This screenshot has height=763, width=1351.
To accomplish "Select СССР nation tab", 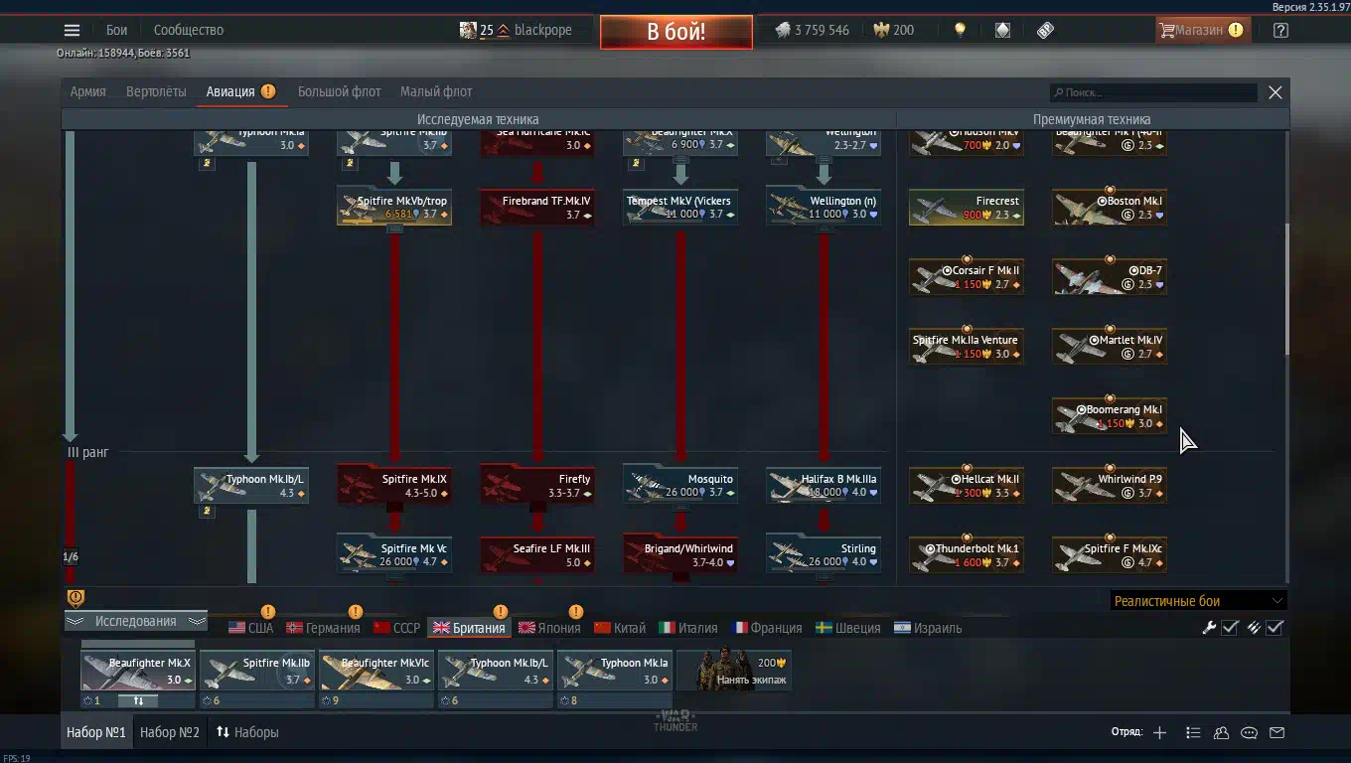I will tap(396, 628).
